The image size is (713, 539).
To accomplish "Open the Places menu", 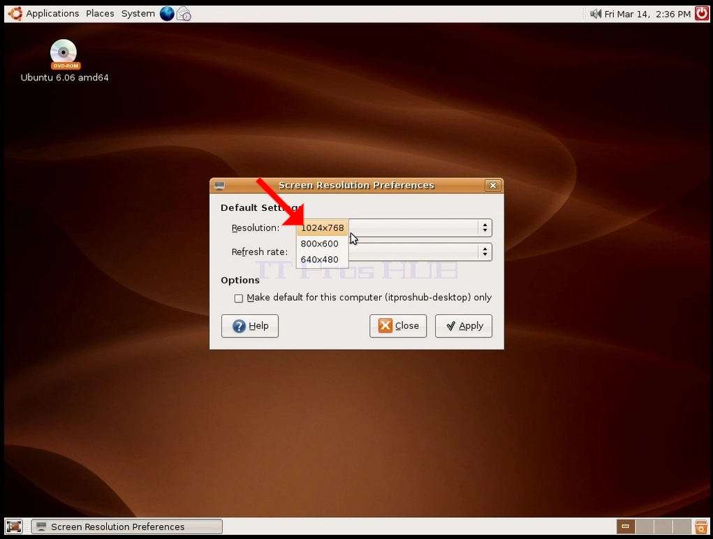I will click(100, 14).
